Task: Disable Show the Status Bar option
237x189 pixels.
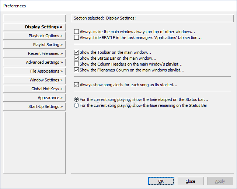Action: (76, 58)
